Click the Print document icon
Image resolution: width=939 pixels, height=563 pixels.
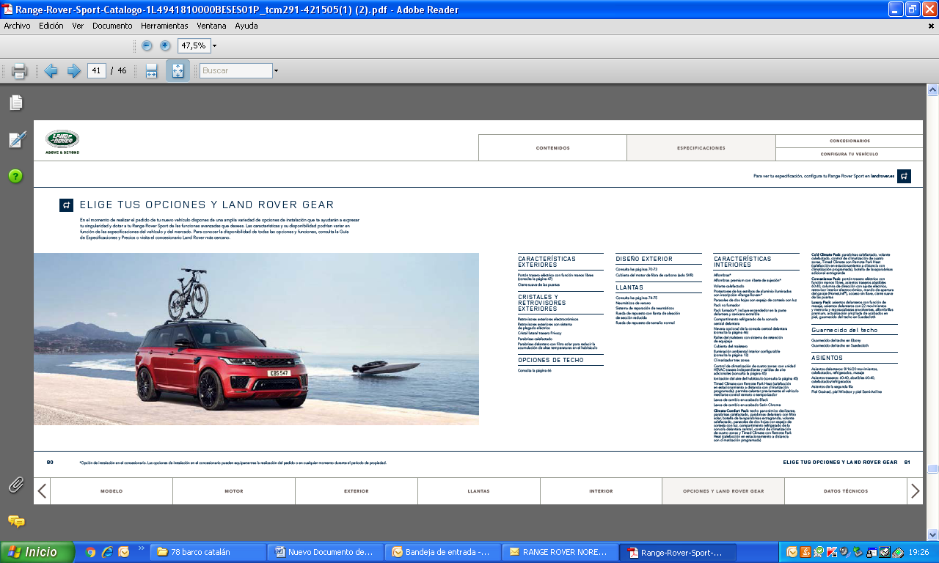(x=20, y=71)
